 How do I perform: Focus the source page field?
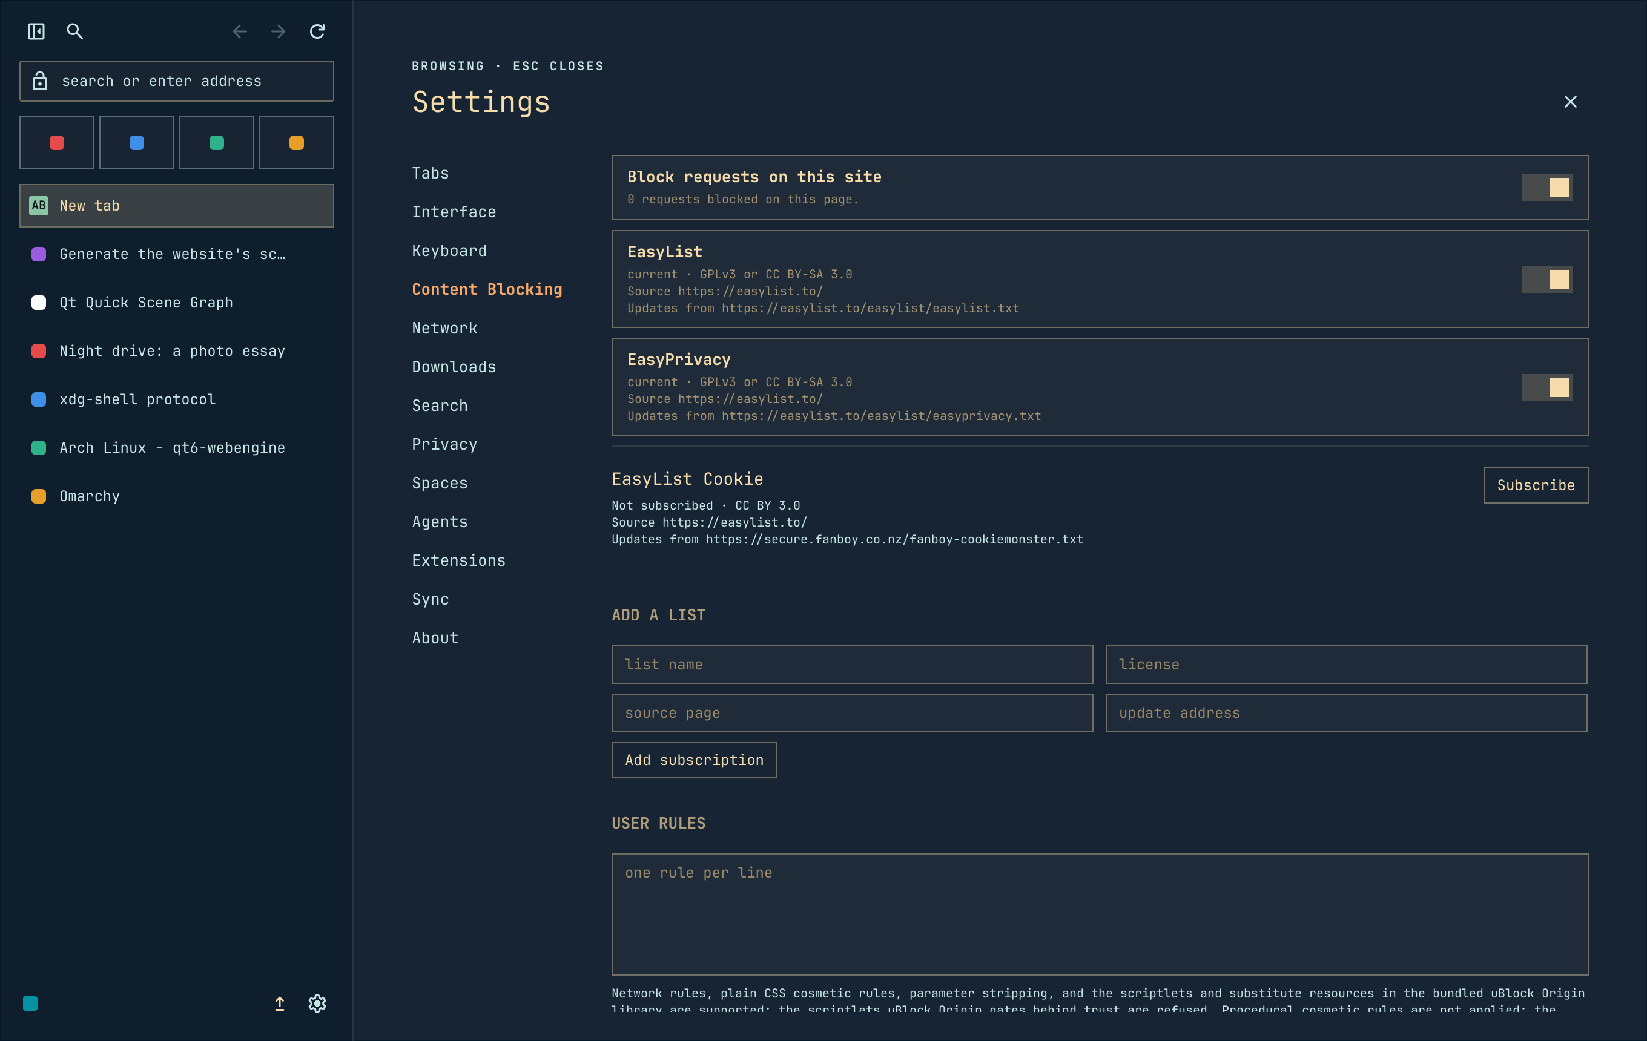(851, 713)
